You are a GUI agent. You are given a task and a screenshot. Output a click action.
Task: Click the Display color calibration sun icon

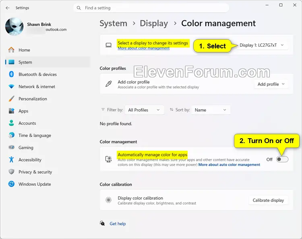[x=108, y=200]
